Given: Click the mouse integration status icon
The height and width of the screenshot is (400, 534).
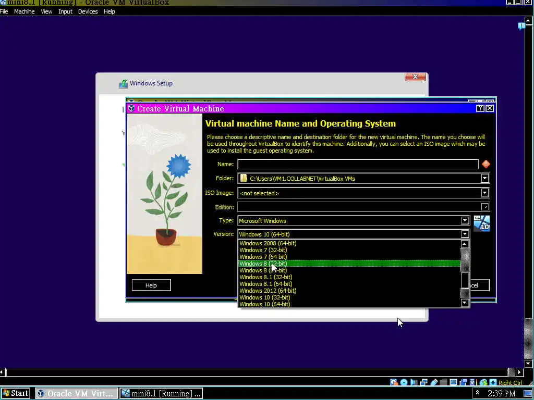Looking at the screenshot, I should point(483,382).
